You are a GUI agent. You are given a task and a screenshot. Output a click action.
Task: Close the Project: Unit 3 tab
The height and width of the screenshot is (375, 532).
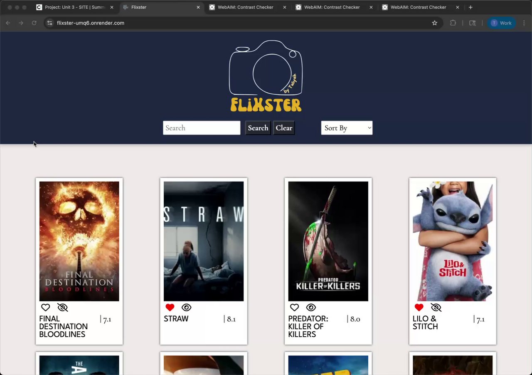pyautogui.click(x=112, y=7)
